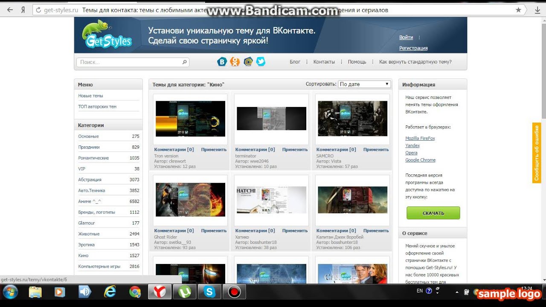Screen dimensions: 546x307
Task: Open the Windows Start menu
Action: coord(10,292)
